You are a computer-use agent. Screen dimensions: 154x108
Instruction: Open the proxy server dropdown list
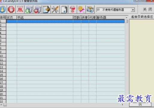coord(133,10)
